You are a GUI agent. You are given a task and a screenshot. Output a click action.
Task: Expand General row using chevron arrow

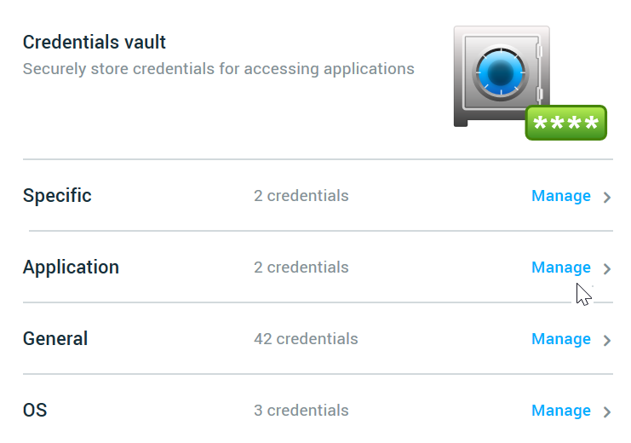607,341
